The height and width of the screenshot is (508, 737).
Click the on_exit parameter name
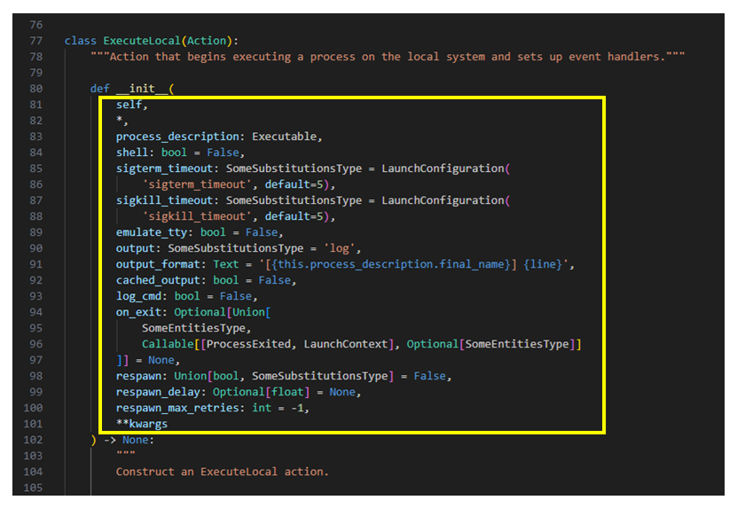point(138,312)
